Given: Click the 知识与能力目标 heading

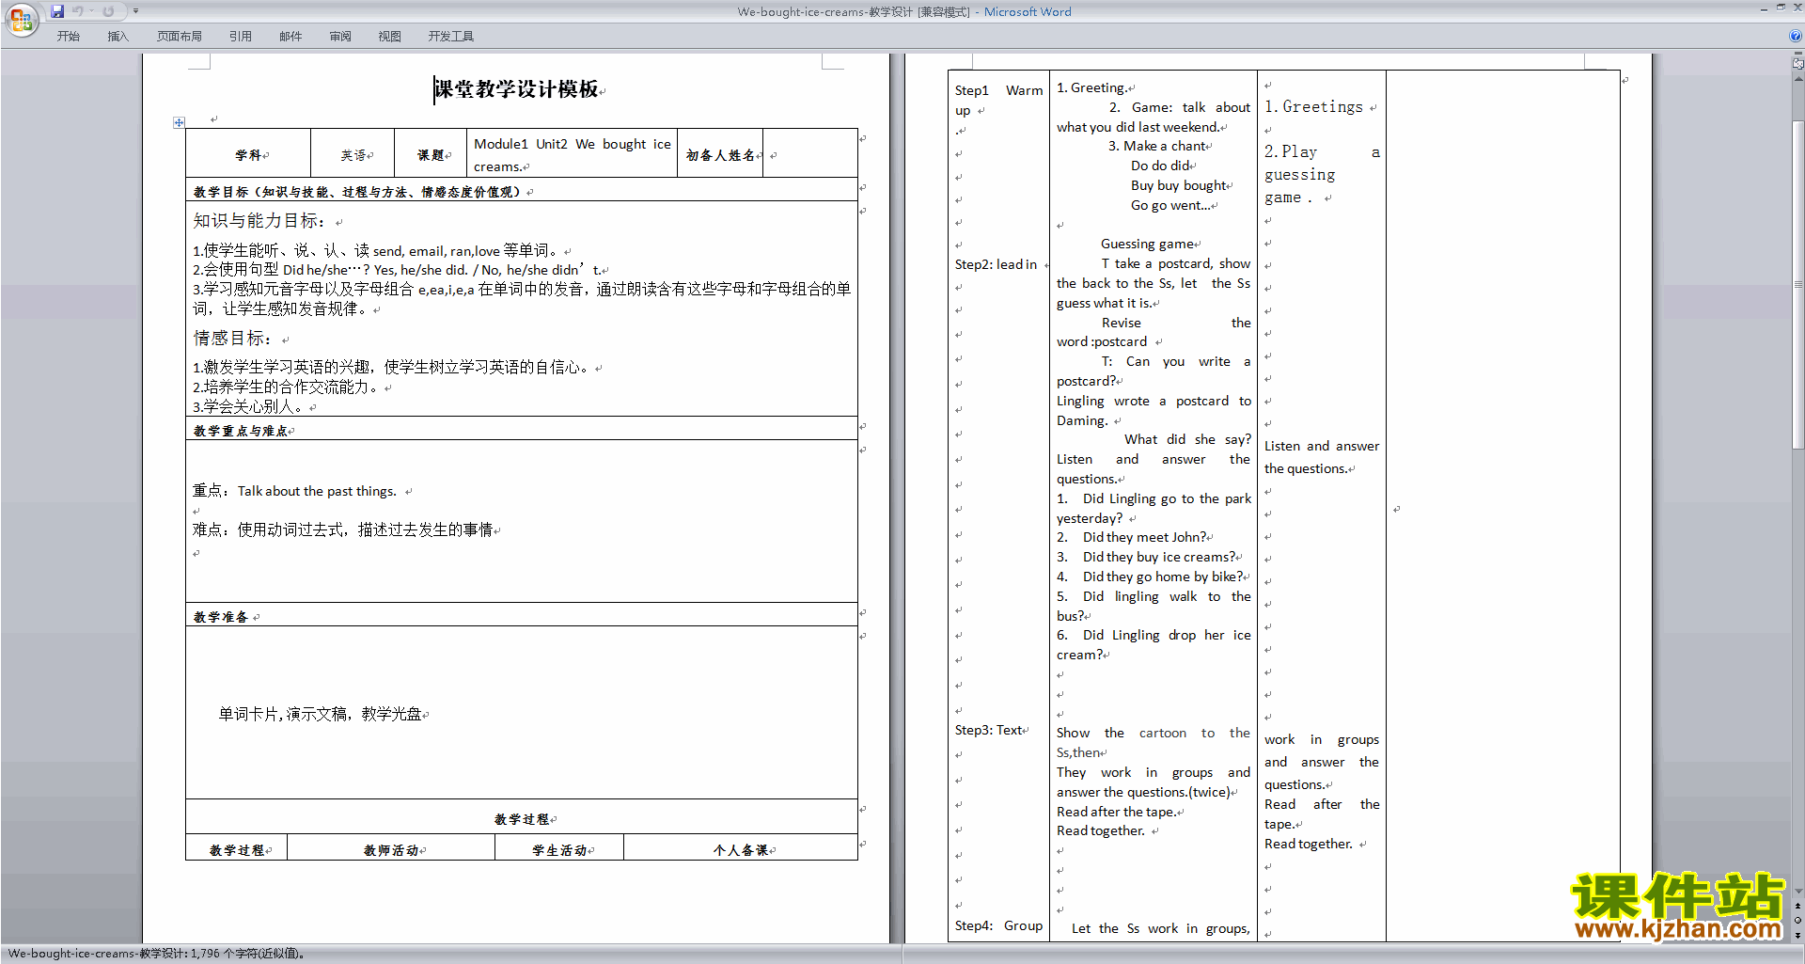Looking at the screenshot, I should point(259,221).
